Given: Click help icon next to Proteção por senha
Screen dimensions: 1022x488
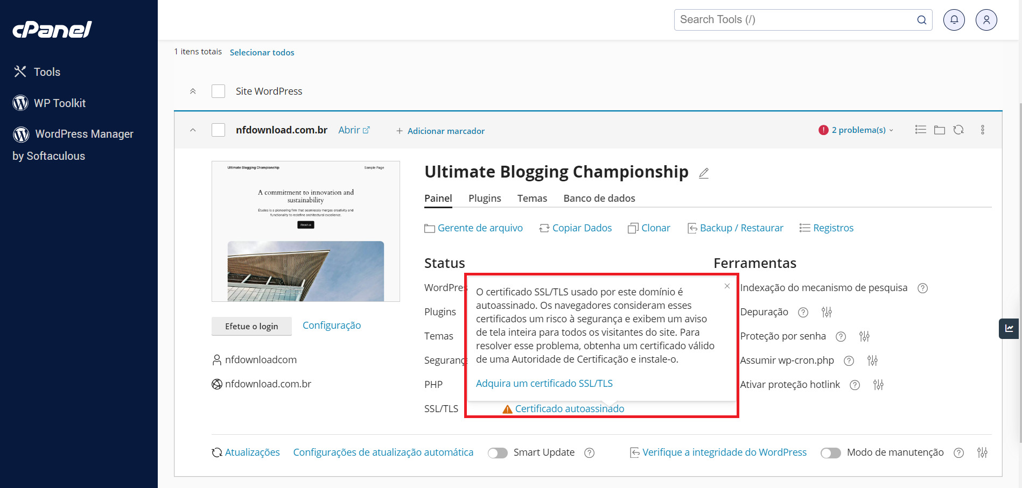Looking at the screenshot, I should 841,337.
